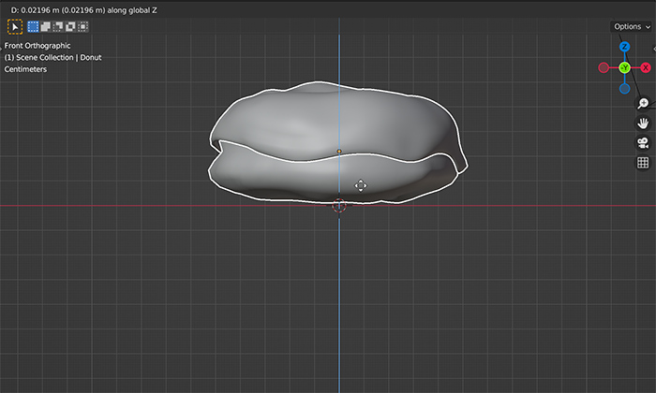
Task: Select the tweak select box tool icon
Action: coord(15,27)
